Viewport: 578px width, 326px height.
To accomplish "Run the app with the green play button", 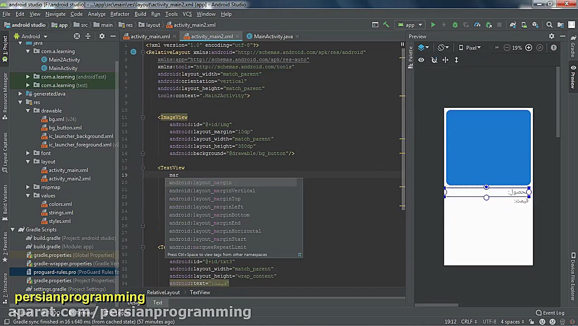I will (433, 25).
